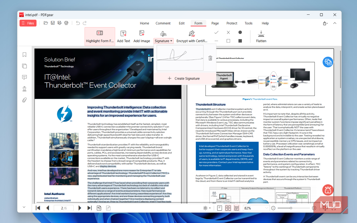Select the Add Text tool
This screenshot has height=223, width=357.
pyautogui.click(x=124, y=37)
